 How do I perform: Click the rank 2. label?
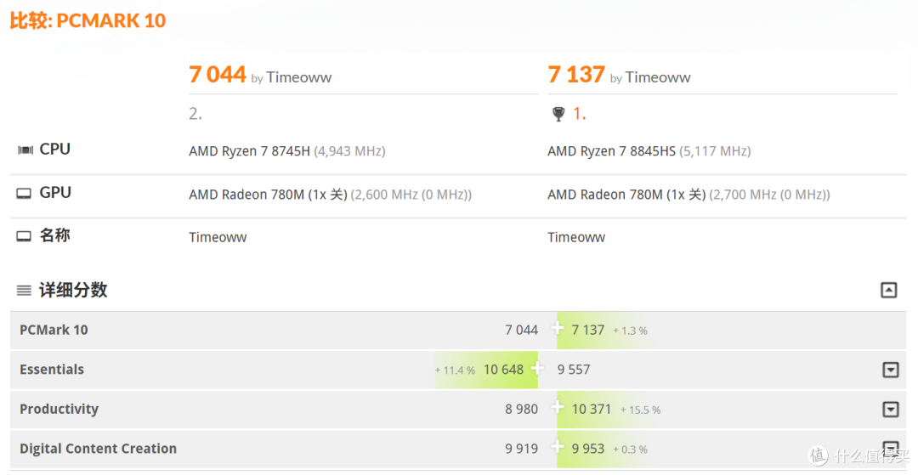[x=195, y=114]
